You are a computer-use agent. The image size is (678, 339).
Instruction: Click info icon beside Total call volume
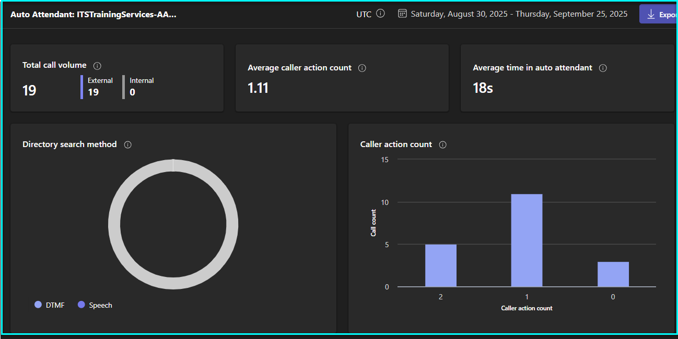(x=97, y=66)
